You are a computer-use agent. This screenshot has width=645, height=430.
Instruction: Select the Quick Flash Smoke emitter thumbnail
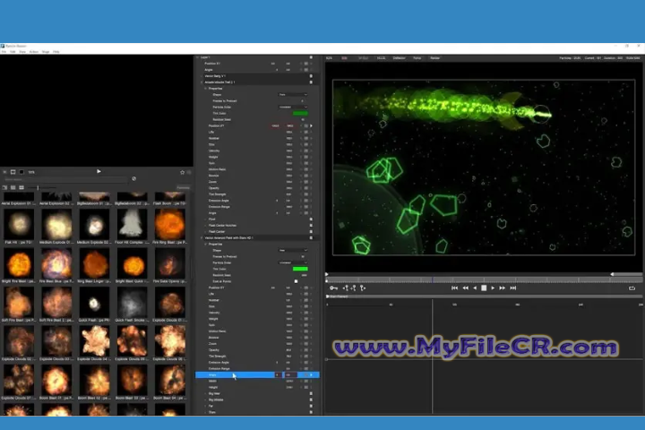[x=131, y=302]
